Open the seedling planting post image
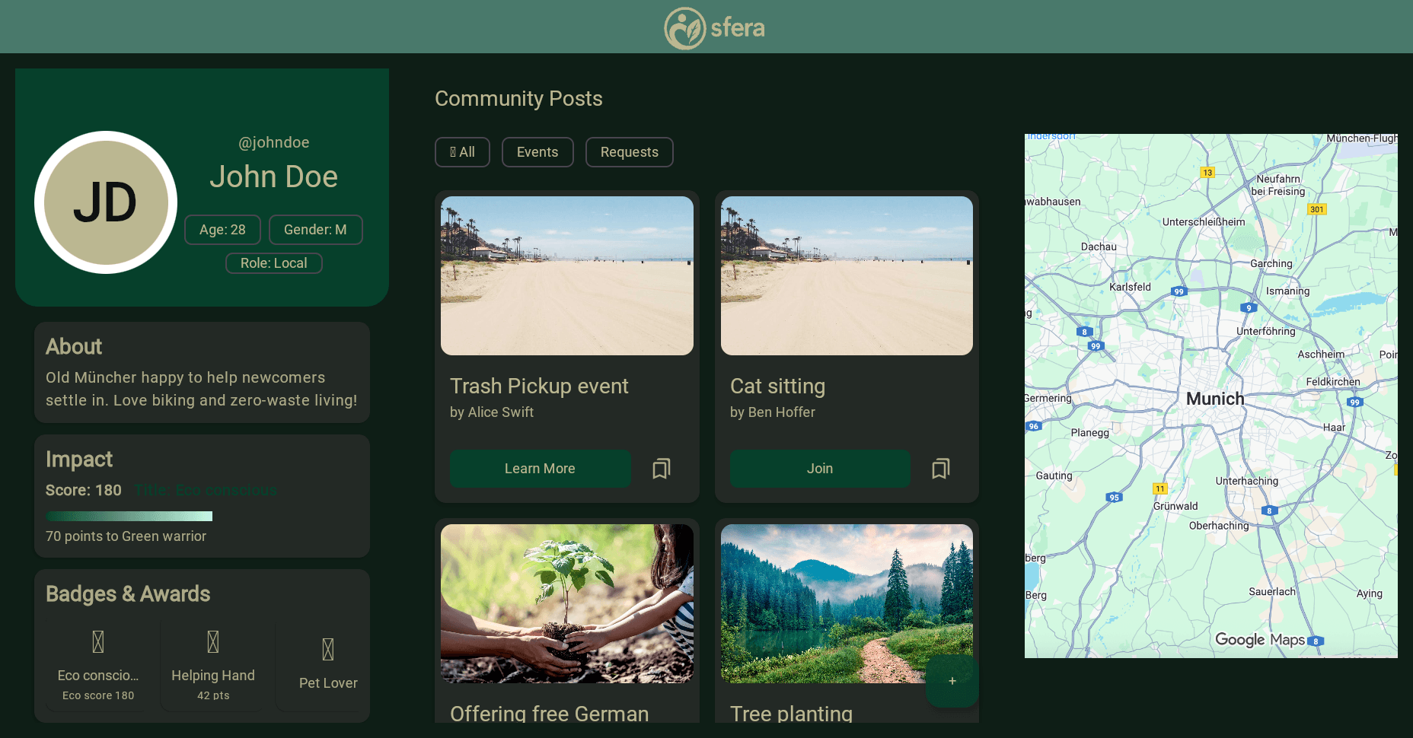 point(567,603)
